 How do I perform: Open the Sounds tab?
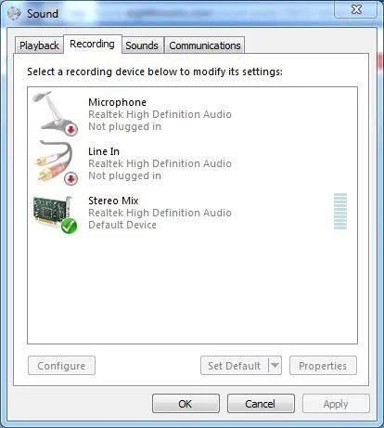click(142, 45)
